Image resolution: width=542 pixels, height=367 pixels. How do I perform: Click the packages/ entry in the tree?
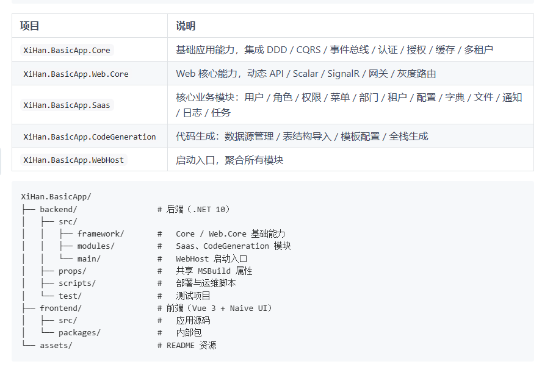pyautogui.click(x=79, y=333)
